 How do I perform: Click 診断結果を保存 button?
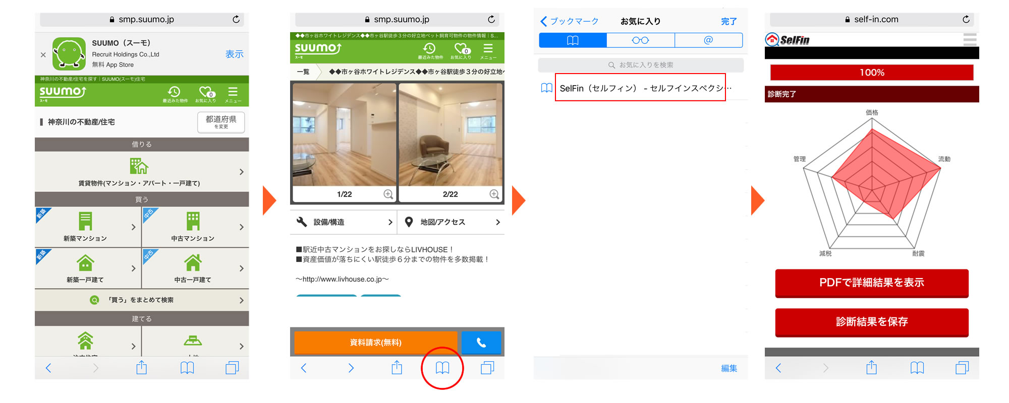(x=872, y=322)
